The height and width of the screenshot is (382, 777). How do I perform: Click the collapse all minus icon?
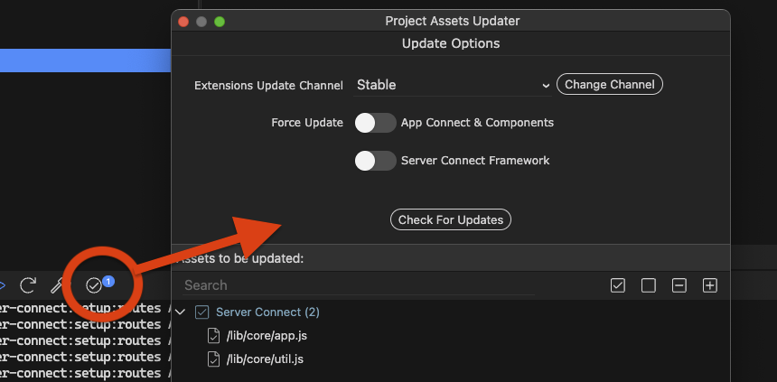coord(679,285)
